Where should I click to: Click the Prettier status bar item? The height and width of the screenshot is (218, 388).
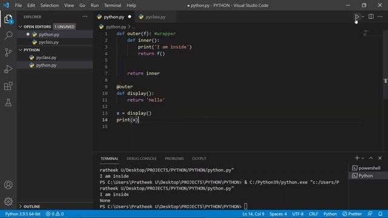(x=352, y=214)
